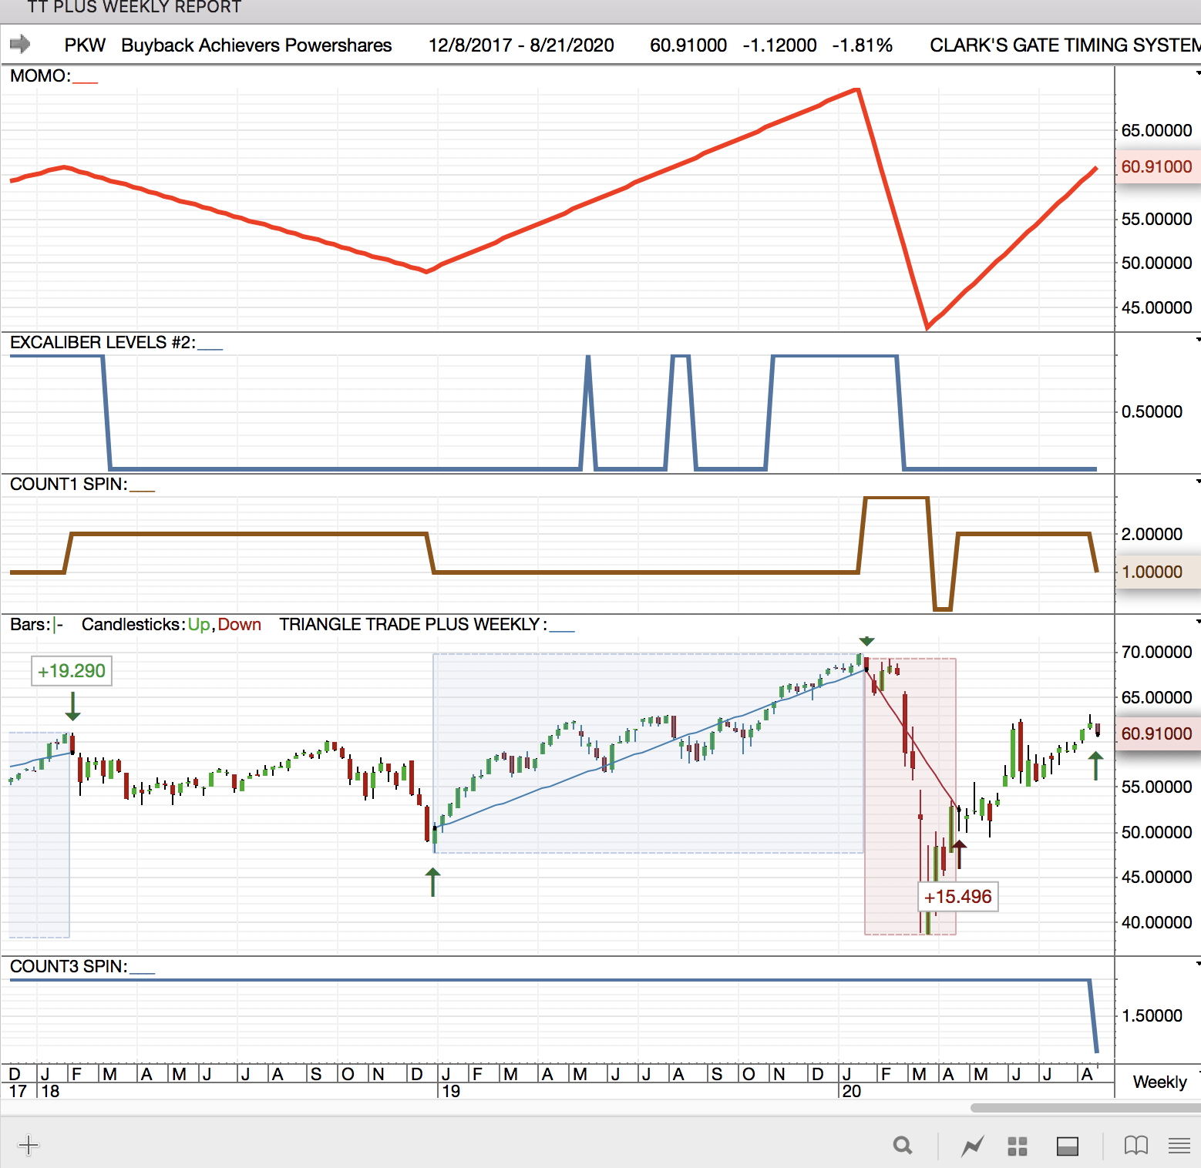Open the lines list menu icon
The height and width of the screenshot is (1168, 1201).
tap(1179, 1146)
